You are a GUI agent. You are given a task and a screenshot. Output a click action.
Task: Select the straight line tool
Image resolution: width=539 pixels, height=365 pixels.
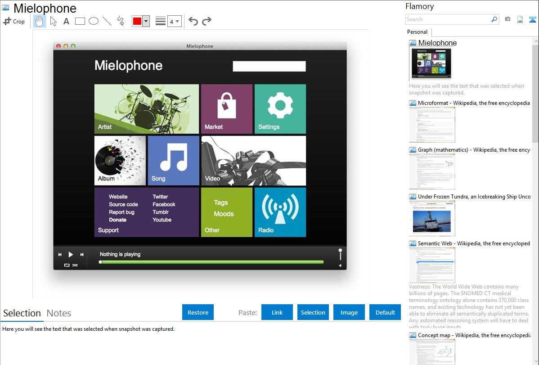coord(107,21)
